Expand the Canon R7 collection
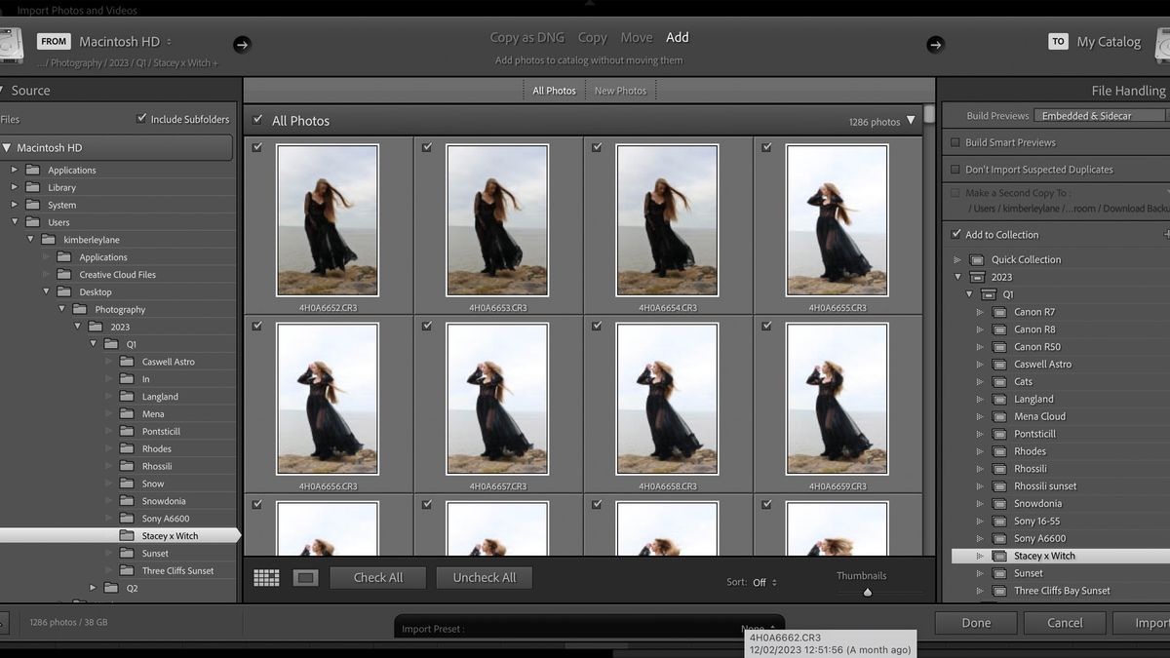 [x=983, y=312]
